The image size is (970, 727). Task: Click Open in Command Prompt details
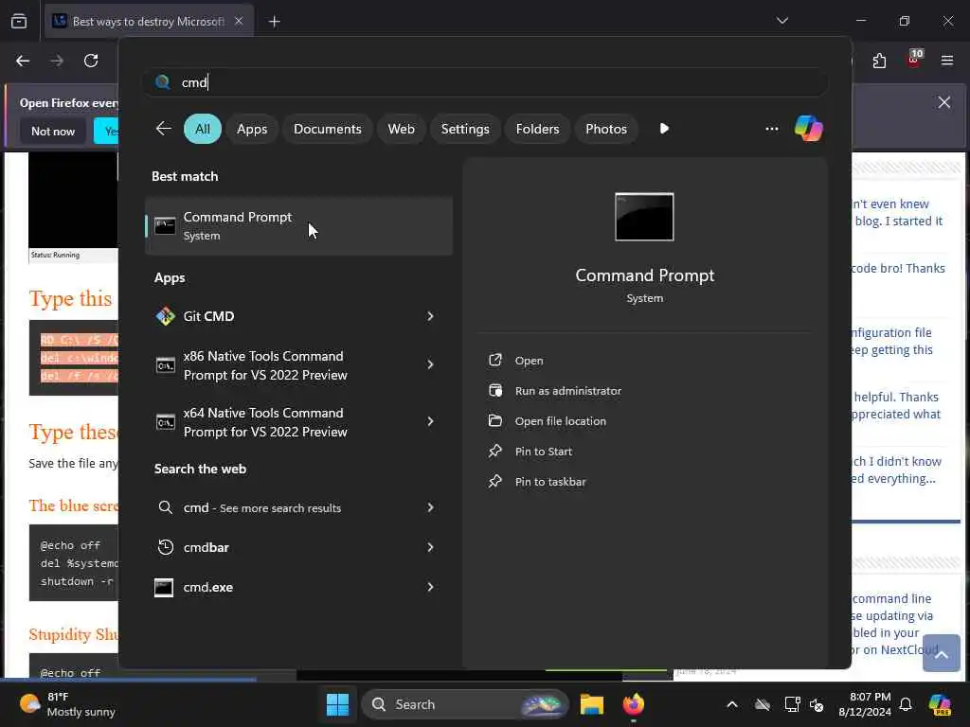(x=529, y=361)
